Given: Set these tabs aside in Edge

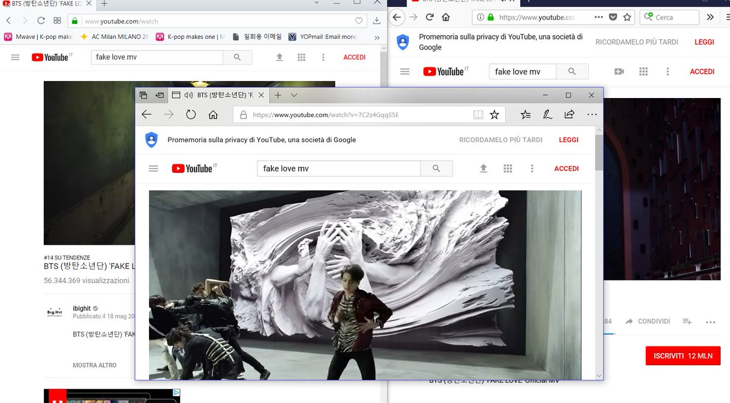Looking at the screenshot, I should click(159, 95).
